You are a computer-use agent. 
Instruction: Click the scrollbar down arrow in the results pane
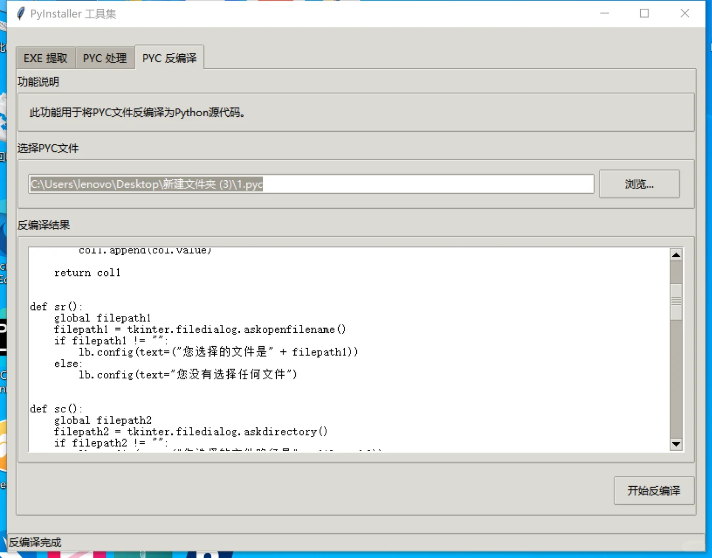click(x=676, y=444)
